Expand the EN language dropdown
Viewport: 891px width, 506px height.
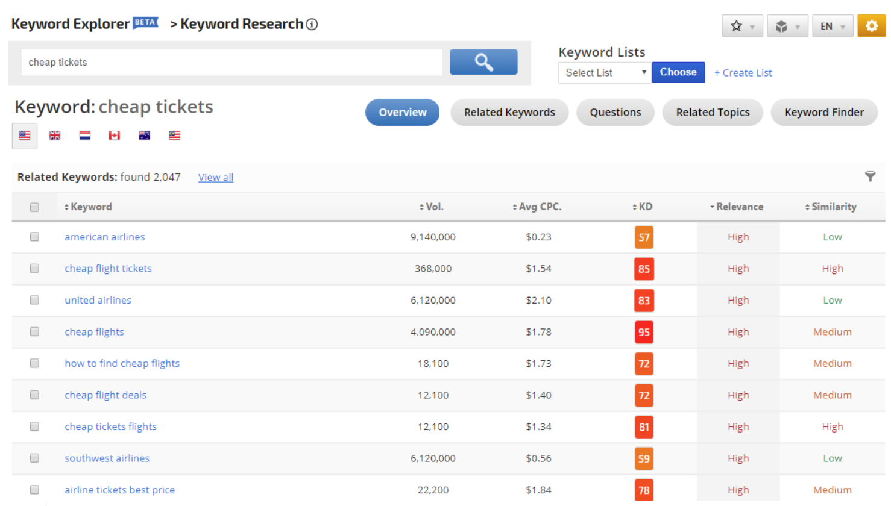(833, 26)
